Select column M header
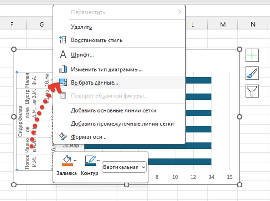 point(223,24)
